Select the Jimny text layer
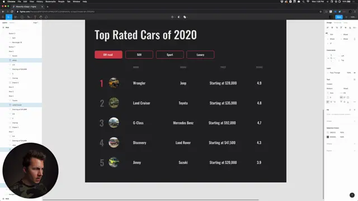 (x=21, y=60)
